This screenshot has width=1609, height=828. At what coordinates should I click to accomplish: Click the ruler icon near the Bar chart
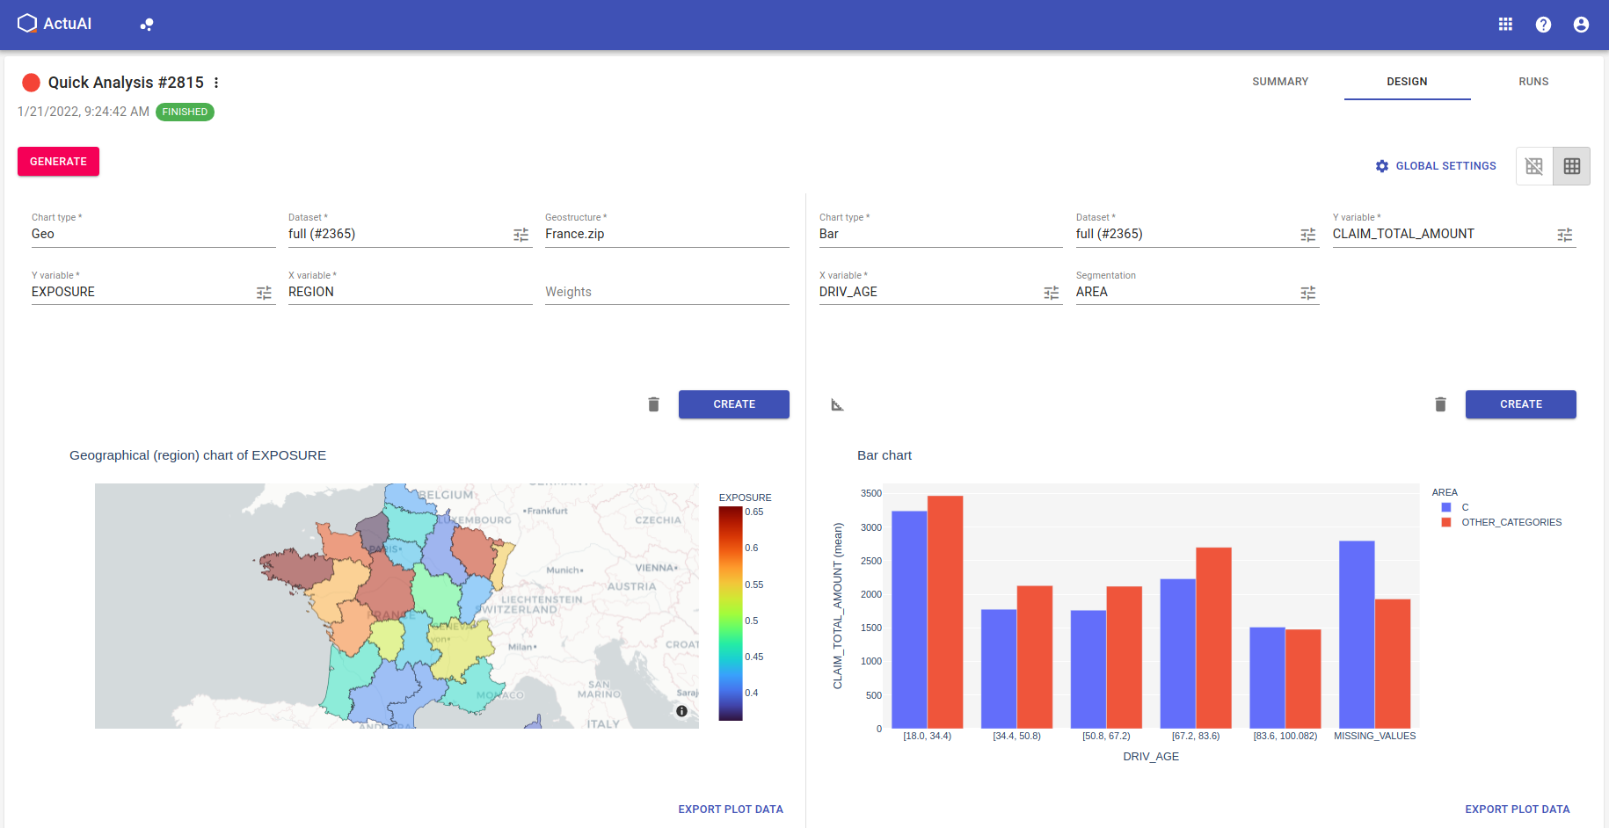pyautogui.click(x=836, y=403)
